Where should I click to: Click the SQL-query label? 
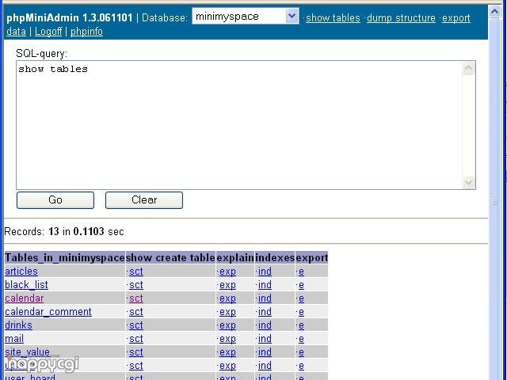pos(41,53)
